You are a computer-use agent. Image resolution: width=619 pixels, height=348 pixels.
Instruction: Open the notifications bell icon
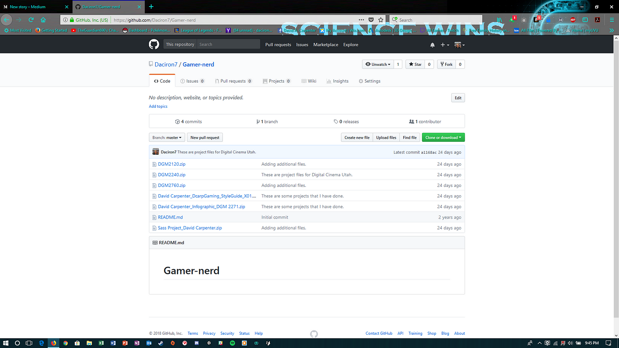pyautogui.click(x=432, y=45)
